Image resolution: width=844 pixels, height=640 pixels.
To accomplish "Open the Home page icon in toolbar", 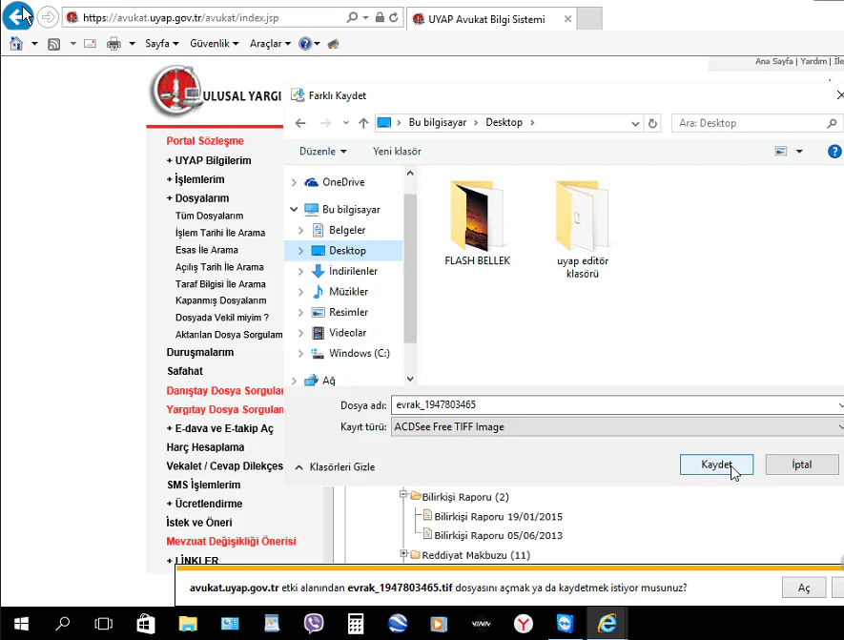I will 16,44.
